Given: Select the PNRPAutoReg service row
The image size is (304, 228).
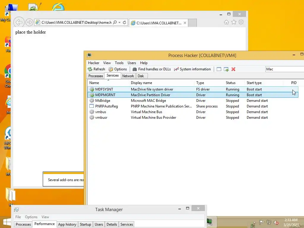Looking at the screenshot, I should click(193, 106).
